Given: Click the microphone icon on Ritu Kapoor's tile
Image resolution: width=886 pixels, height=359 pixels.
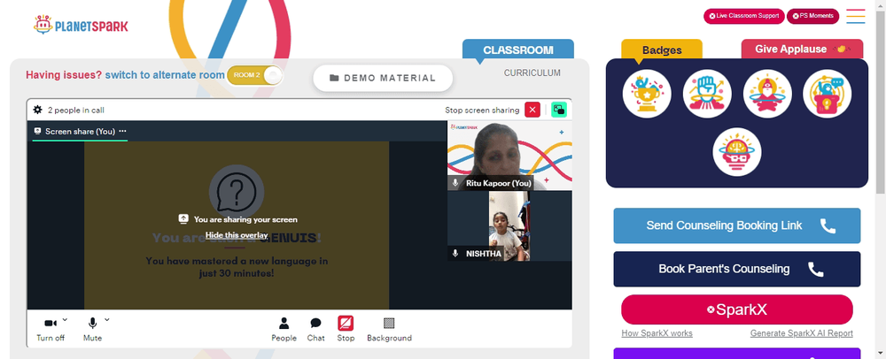Looking at the screenshot, I should pos(455,183).
